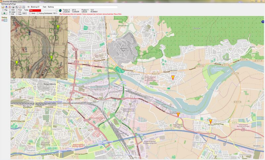Choose the Point radio option

tap(17, 10)
